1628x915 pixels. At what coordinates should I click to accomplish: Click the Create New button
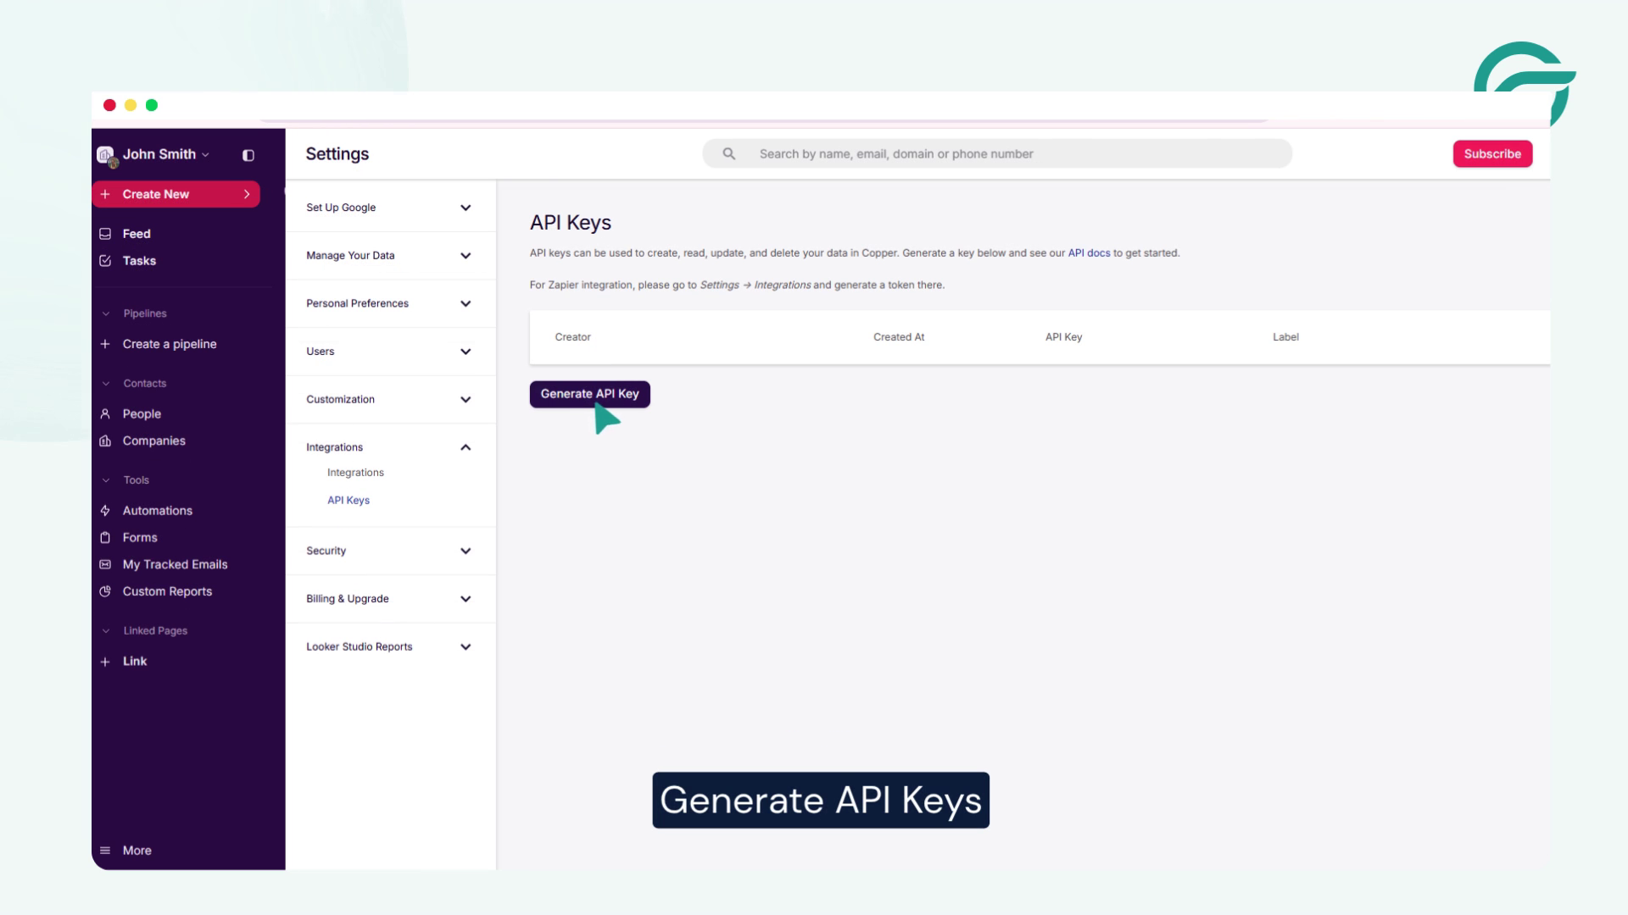click(176, 194)
